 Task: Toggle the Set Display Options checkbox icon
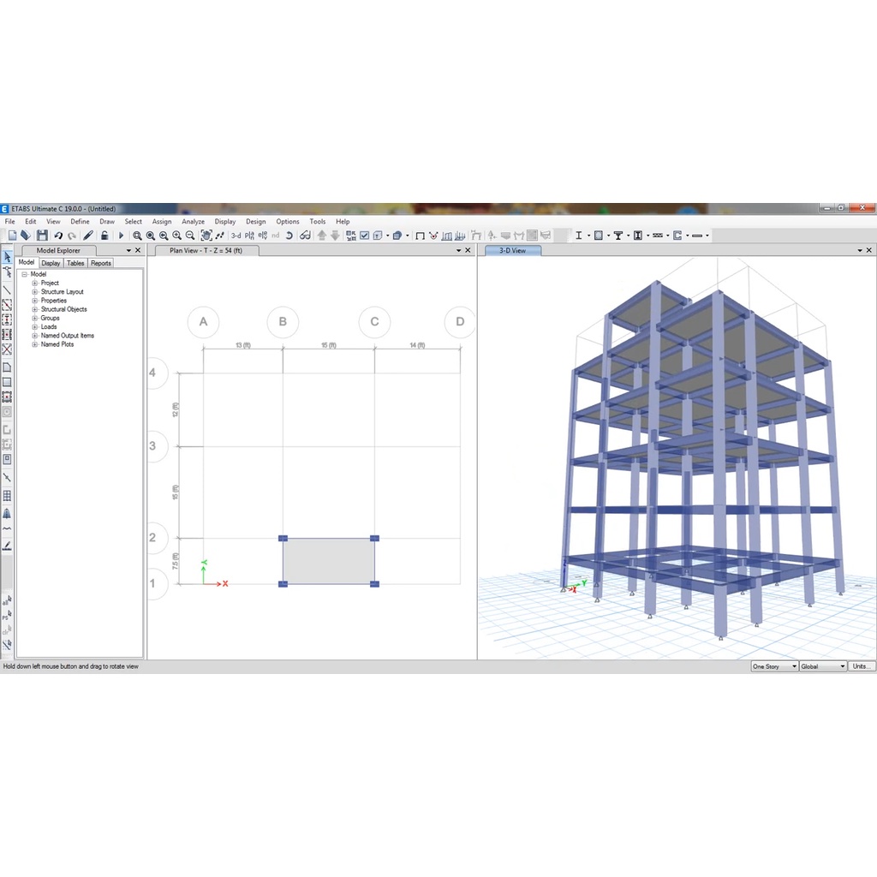pos(365,236)
